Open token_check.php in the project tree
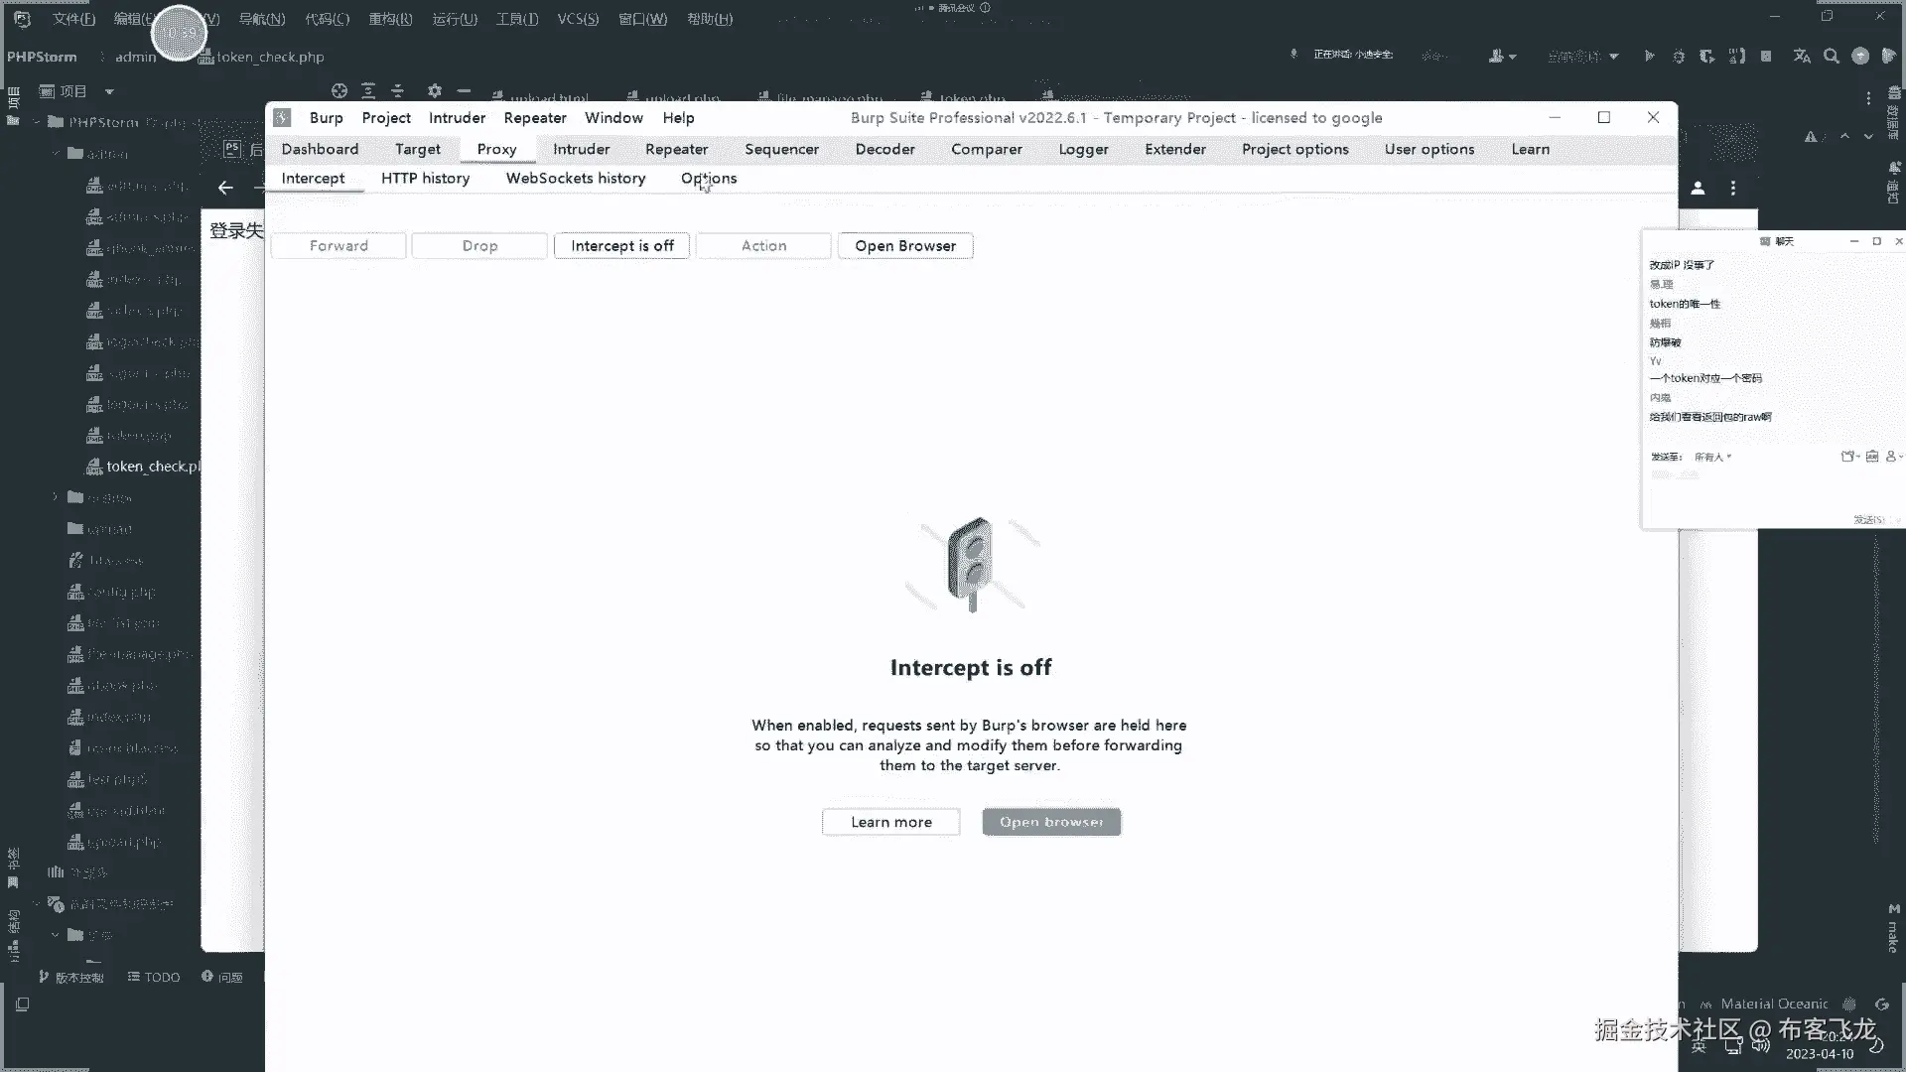1906x1072 pixels. click(x=151, y=466)
